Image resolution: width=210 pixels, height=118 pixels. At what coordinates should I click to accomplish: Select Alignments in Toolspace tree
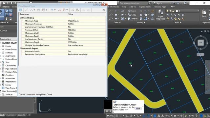10,56
